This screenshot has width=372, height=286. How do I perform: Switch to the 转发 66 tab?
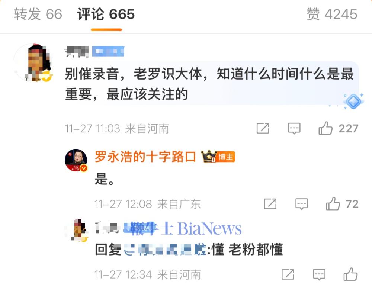tap(38, 14)
